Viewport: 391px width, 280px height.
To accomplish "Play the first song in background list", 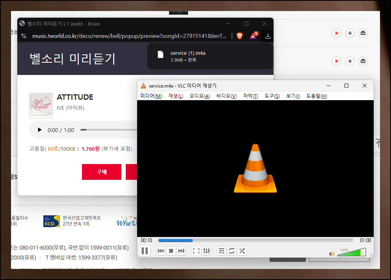I will click(x=337, y=33).
